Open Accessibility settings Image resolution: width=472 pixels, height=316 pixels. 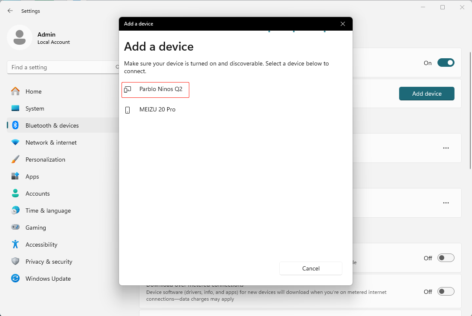tap(63, 245)
